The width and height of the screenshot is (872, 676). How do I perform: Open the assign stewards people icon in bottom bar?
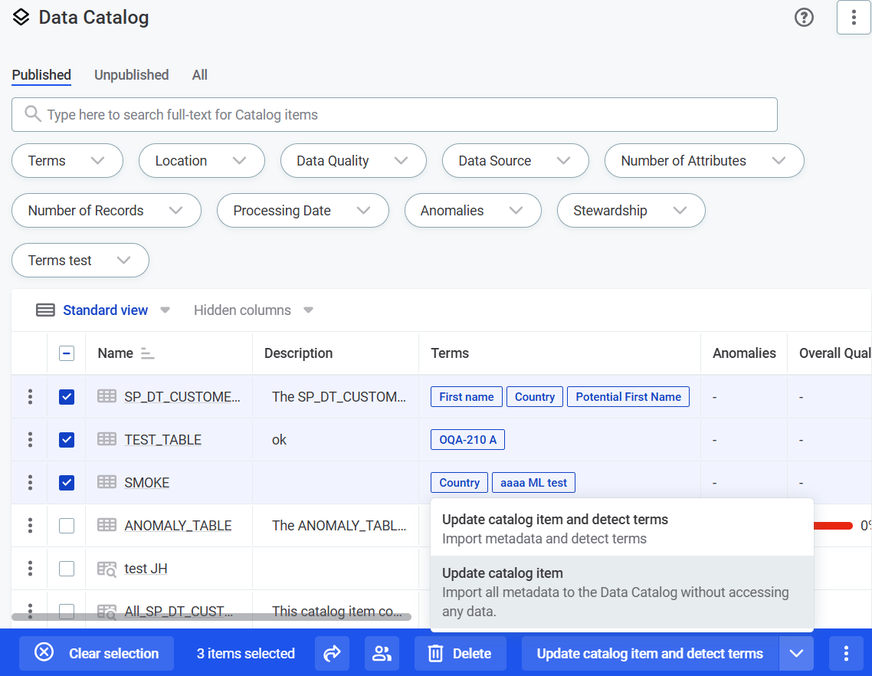coord(381,653)
